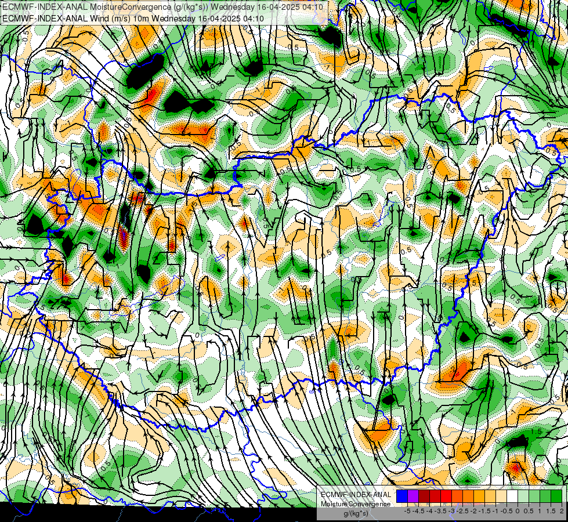
Task: Pick the orange-red swatch -3 to -2.5
Action: (x=457, y=496)
